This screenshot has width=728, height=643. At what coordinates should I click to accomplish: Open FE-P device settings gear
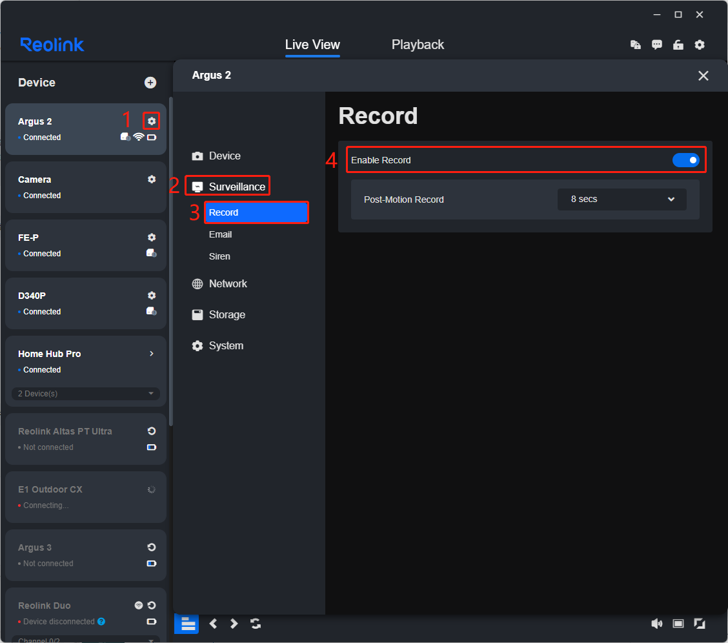(152, 237)
